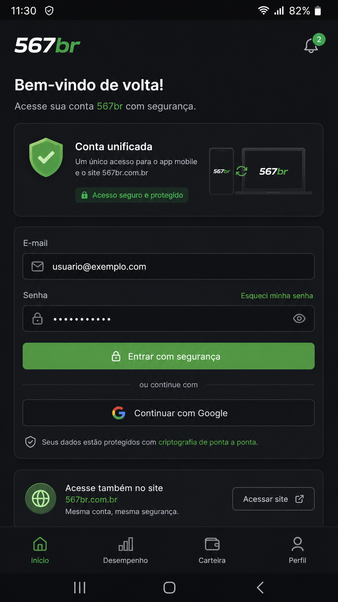Image resolution: width=338 pixels, height=602 pixels.
Task: Click the padlock icon in Senha field
Action: [37, 319]
